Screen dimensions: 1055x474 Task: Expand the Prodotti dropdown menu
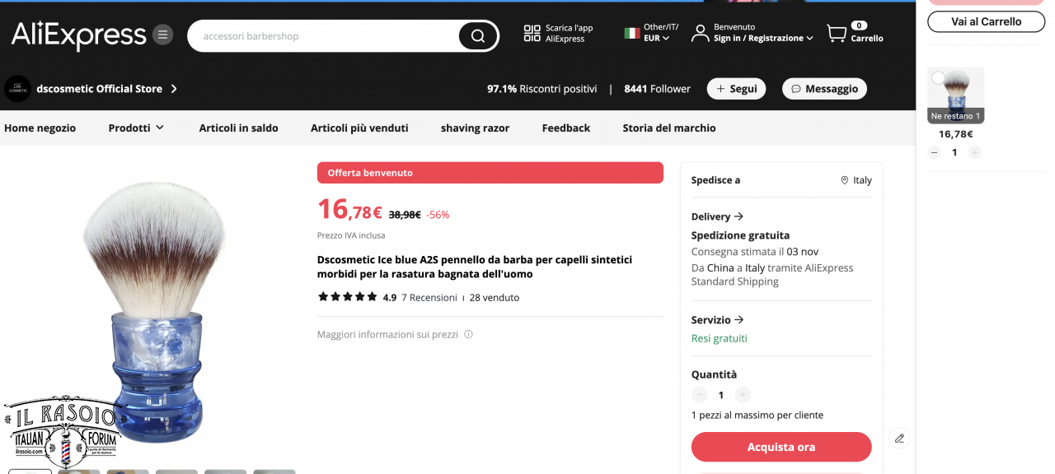pos(136,128)
